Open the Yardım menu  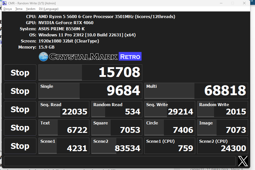[x=31, y=9]
